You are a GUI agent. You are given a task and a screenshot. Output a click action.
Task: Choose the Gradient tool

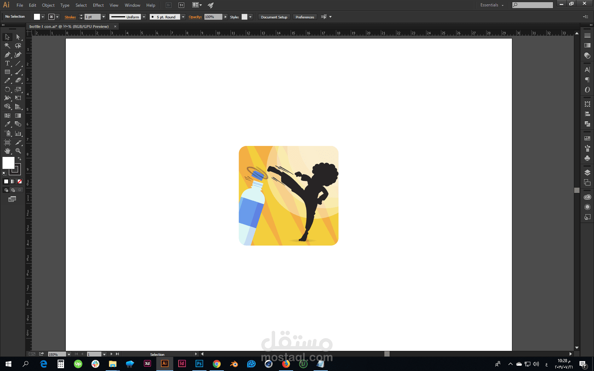[x=18, y=116]
